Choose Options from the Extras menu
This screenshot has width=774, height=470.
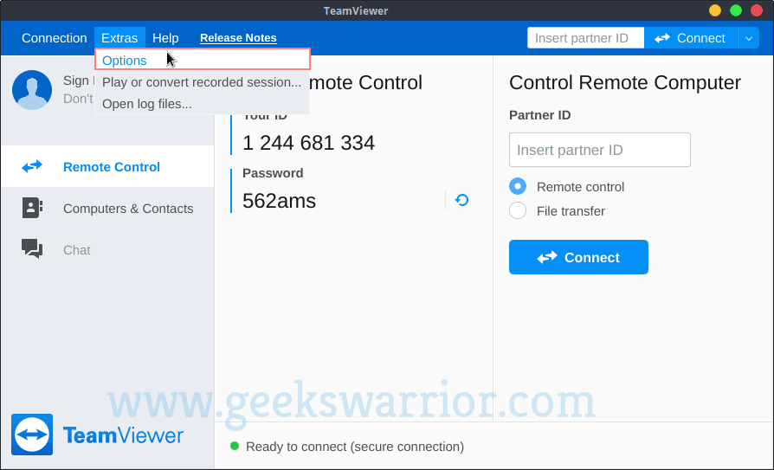pyautogui.click(x=203, y=60)
